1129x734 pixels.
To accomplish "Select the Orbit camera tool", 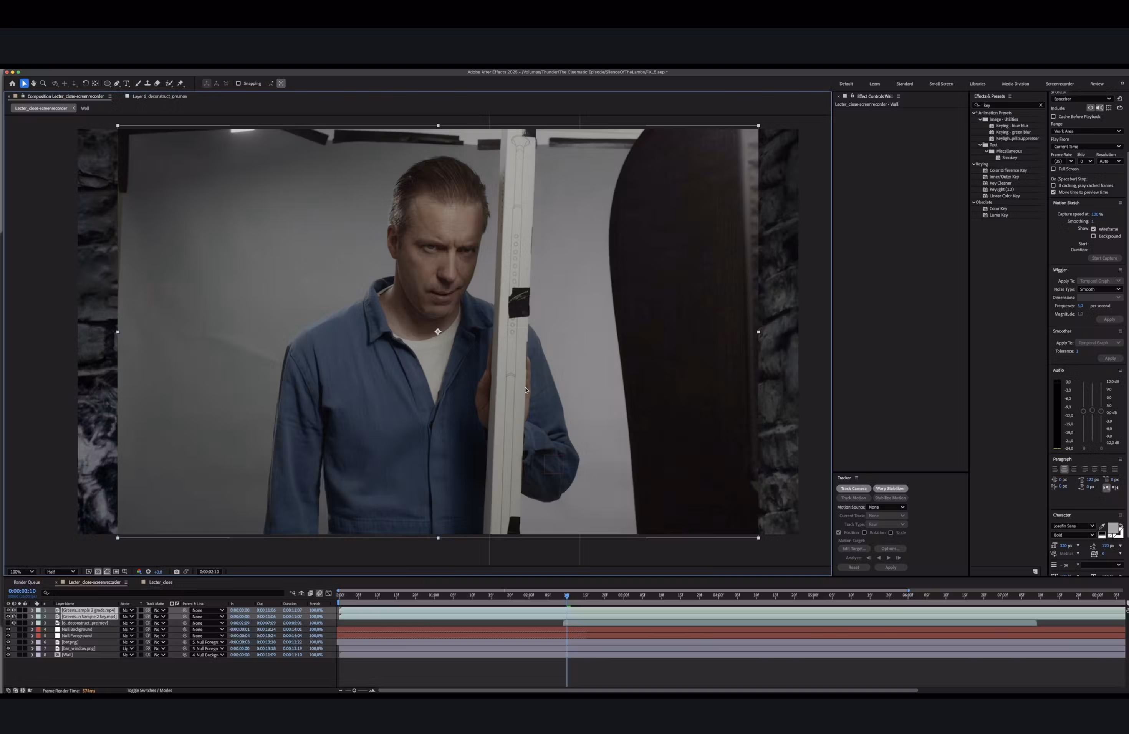I will 55,83.
